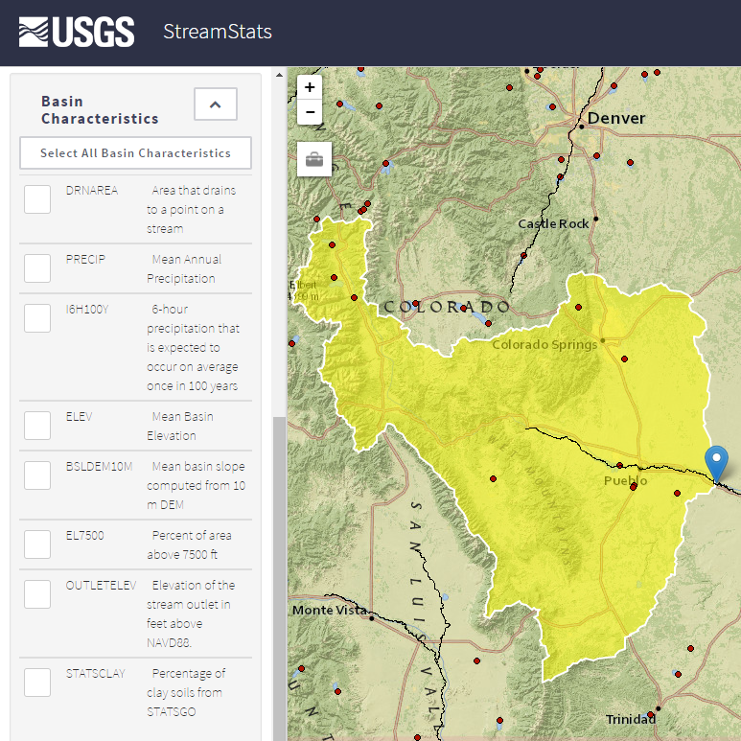Image resolution: width=741 pixels, height=741 pixels.
Task: Toggle the EL7500 checkbox
Action: pos(37,544)
